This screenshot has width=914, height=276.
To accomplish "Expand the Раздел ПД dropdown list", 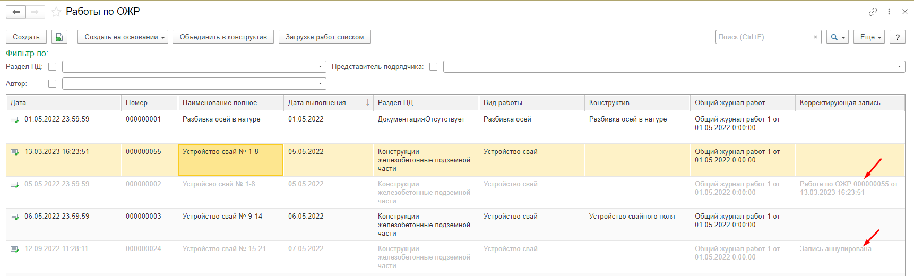I will coord(320,67).
